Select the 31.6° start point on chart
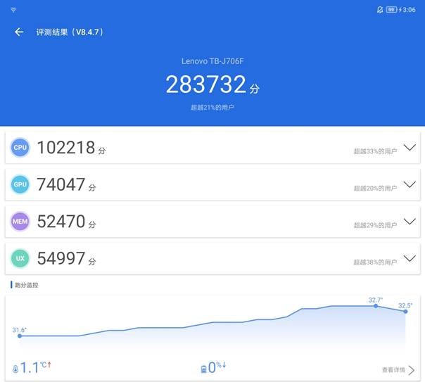Viewport: 425px width, 382px height. tap(20, 336)
